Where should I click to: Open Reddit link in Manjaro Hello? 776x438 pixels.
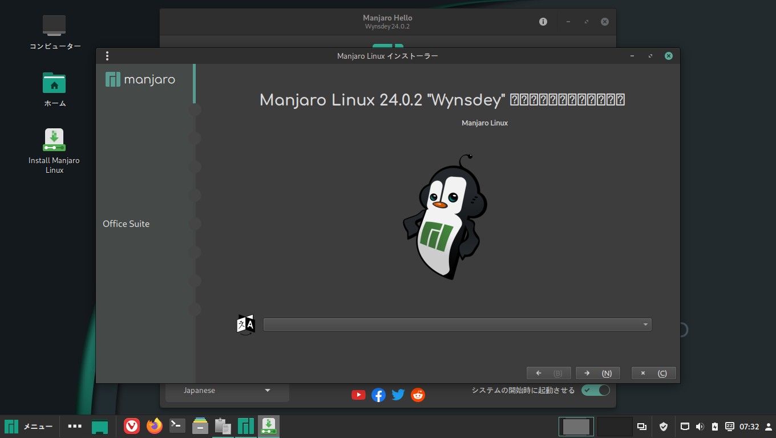click(418, 395)
